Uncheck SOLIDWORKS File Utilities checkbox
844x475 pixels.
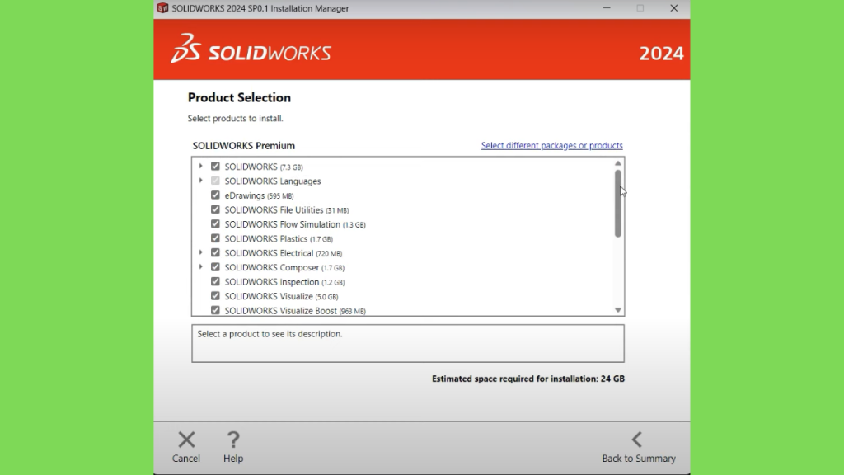215,209
